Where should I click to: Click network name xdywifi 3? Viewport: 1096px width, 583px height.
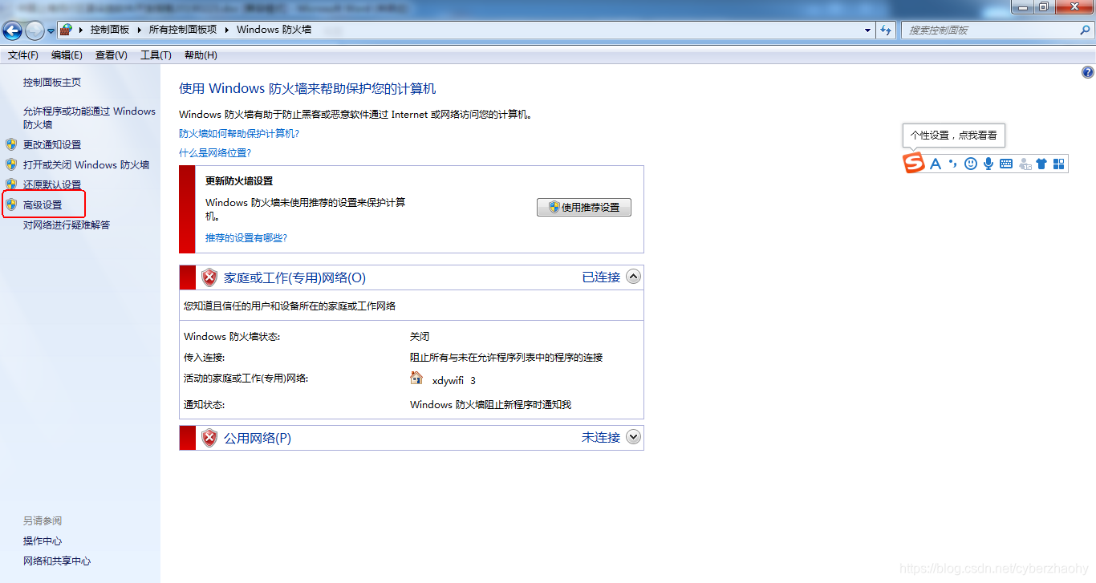(454, 381)
